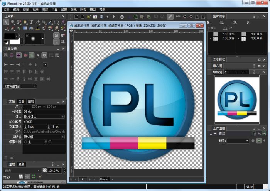Image resolution: width=270 pixels, height=191 pixels.
Task: Open brush preset dropdown arrow
Action: [43, 39]
